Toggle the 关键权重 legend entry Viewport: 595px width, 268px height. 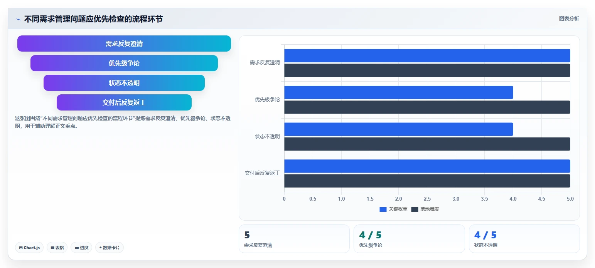coord(393,209)
